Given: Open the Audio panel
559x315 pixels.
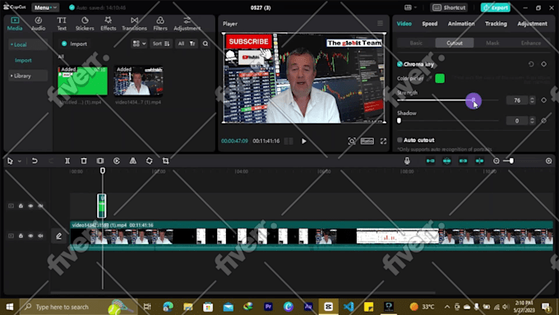Looking at the screenshot, I should [x=38, y=24].
